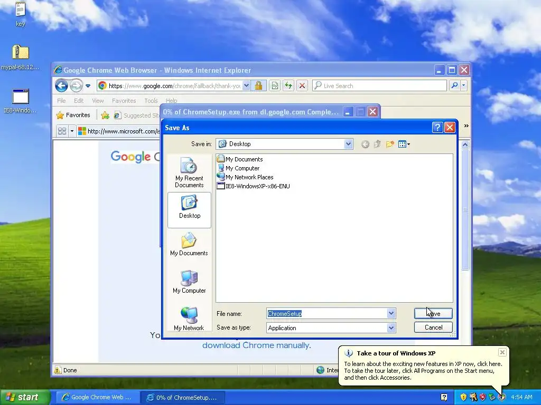Open the tab list dropdown arrow
Image resolution: width=541 pixels, height=405 pixels.
72,131
